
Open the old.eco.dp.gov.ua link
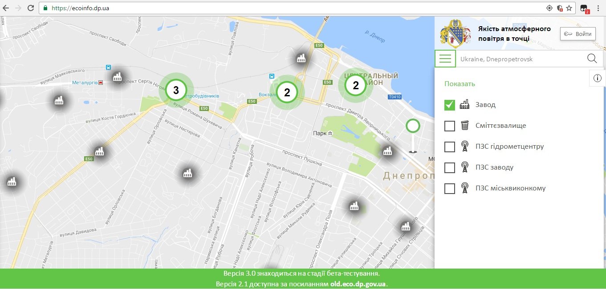point(358,284)
